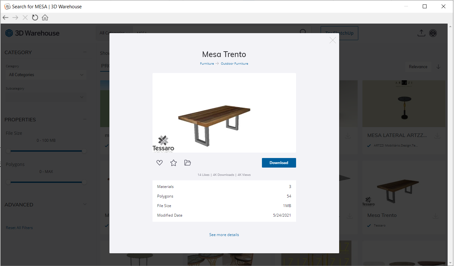The image size is (454, 266).
Task: Click the upload model icon
Action: point(421,33)
